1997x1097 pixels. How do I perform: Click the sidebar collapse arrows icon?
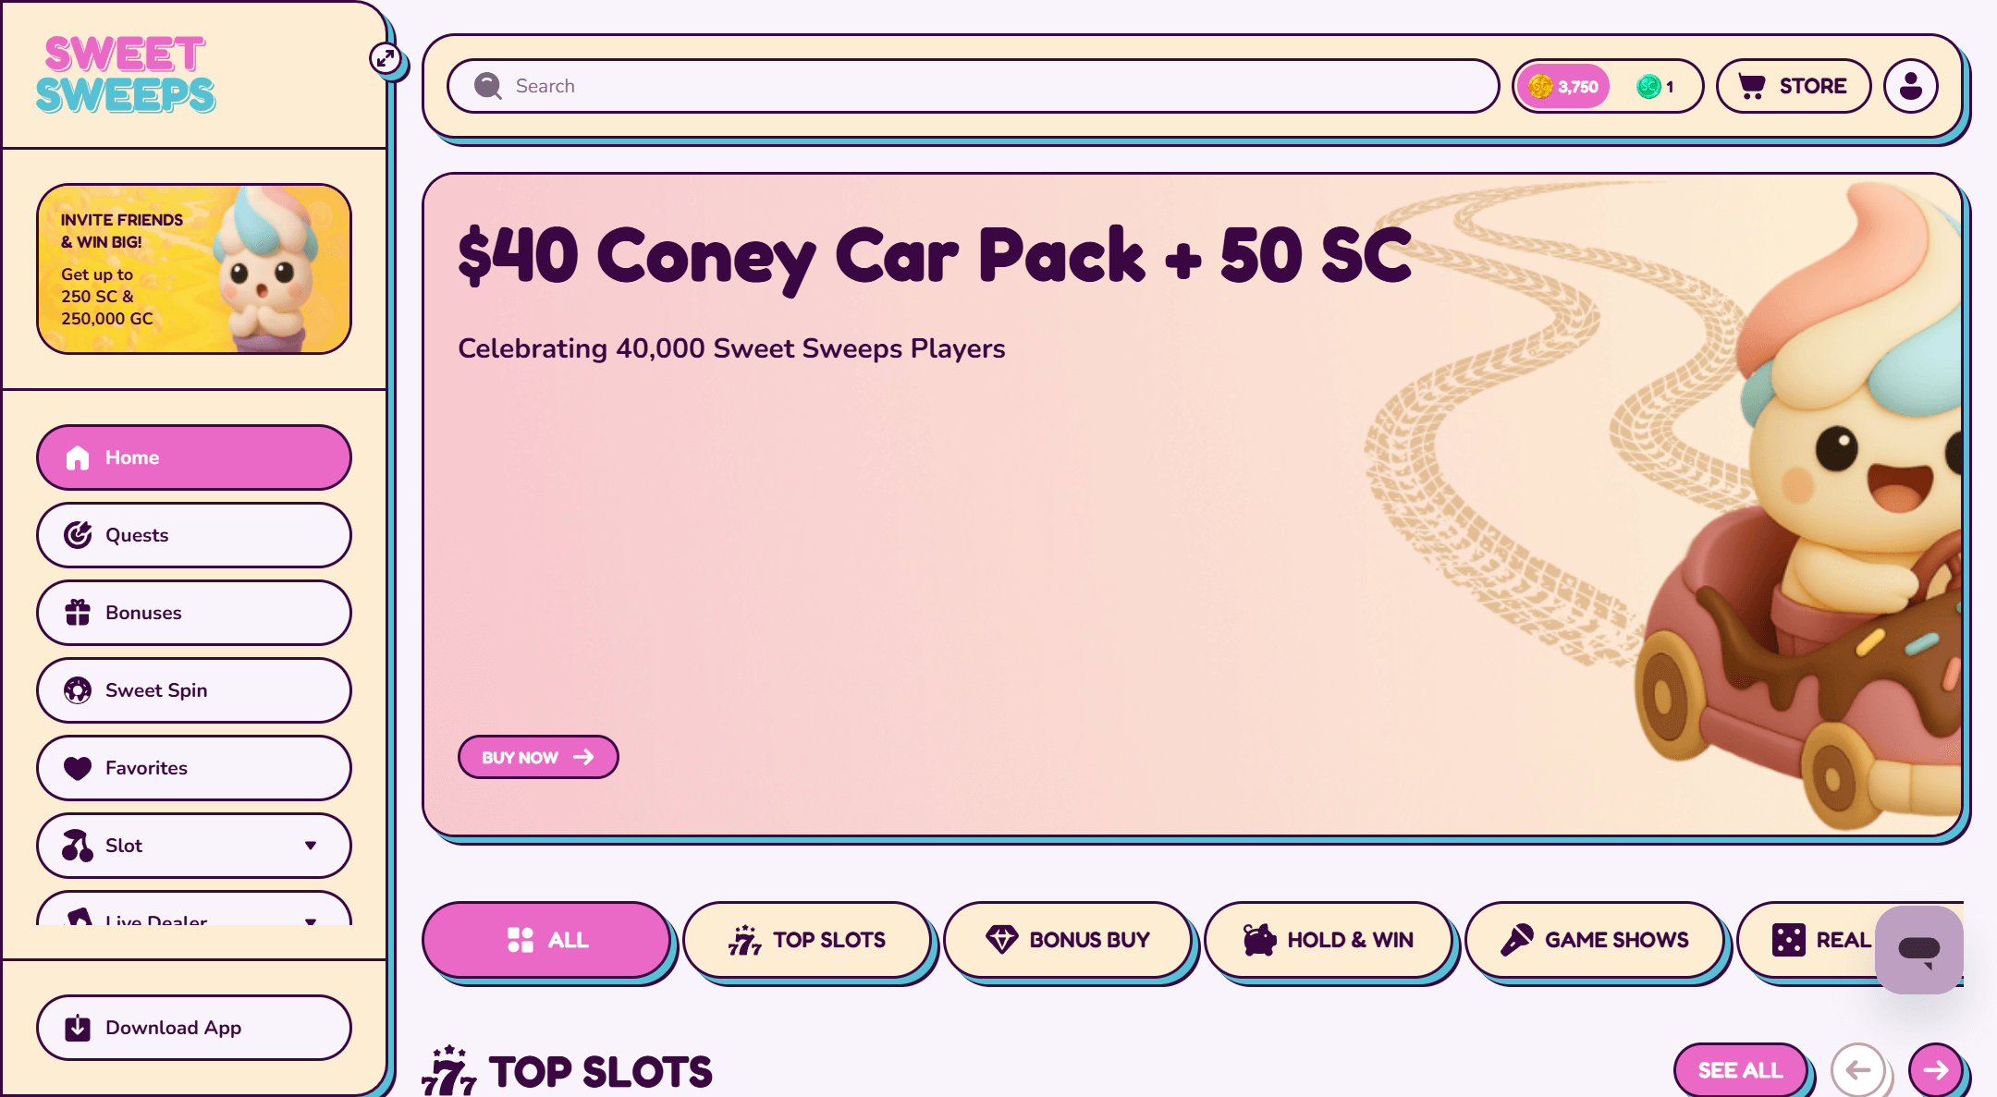pos(386,59)
